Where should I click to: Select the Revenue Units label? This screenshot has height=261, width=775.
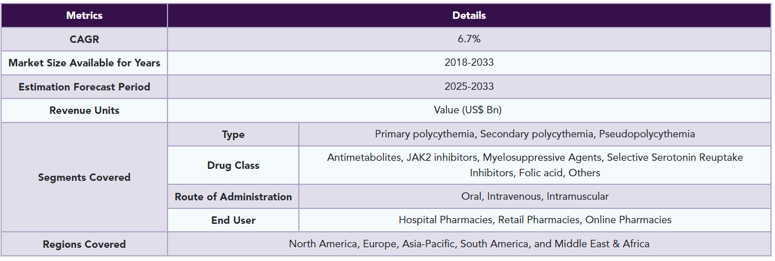point(84,110)
